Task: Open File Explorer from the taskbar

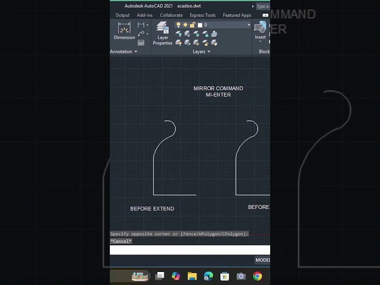Action: [192, 276]
